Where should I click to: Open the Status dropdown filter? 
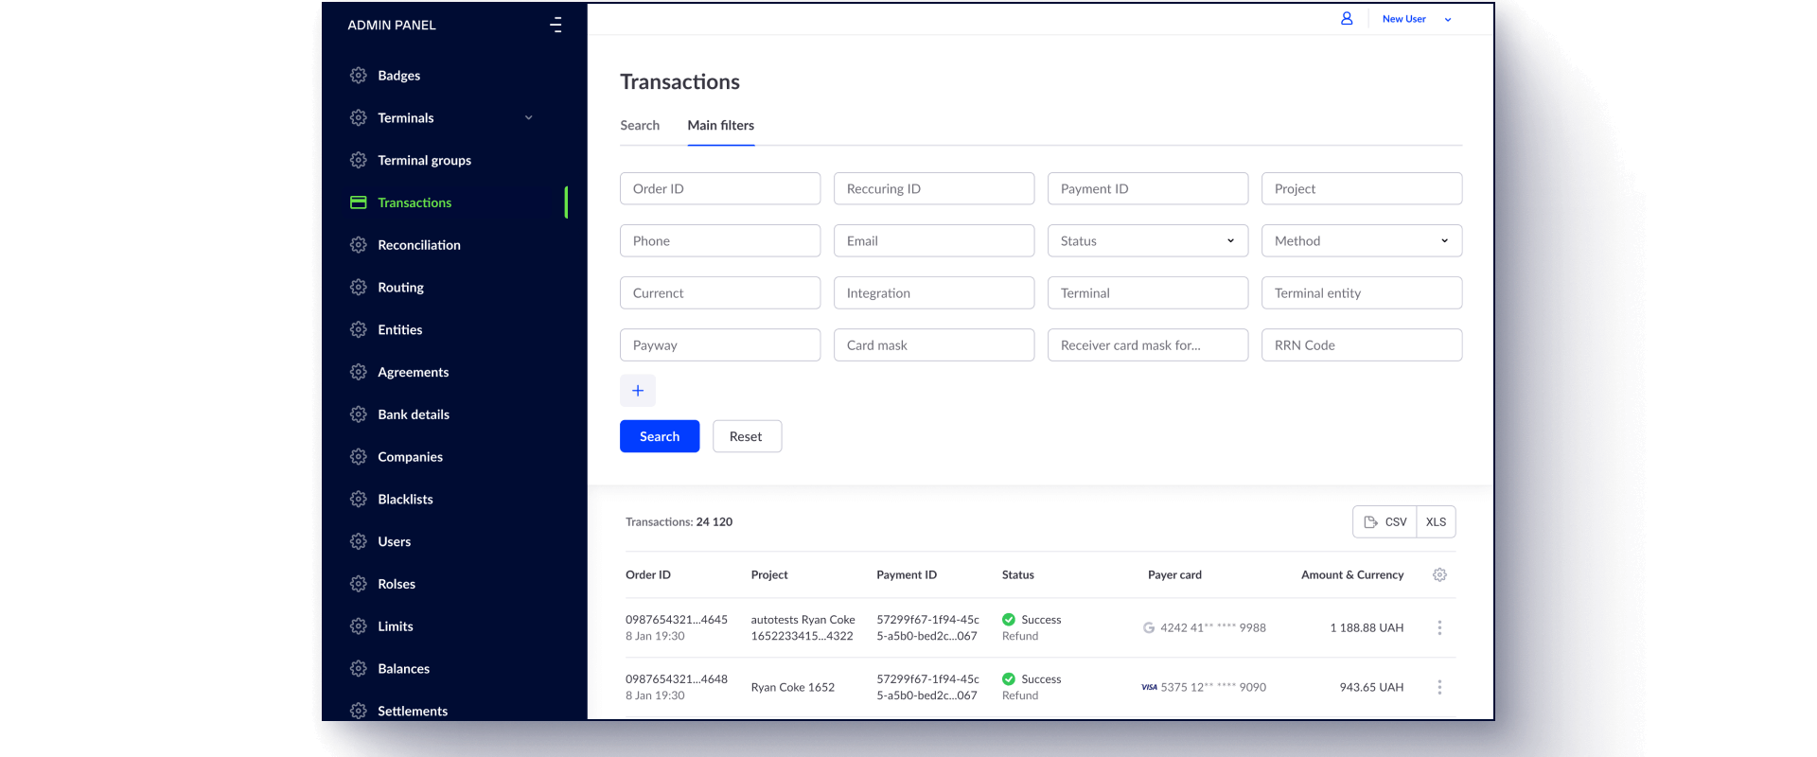click(x=1148, y=241)
